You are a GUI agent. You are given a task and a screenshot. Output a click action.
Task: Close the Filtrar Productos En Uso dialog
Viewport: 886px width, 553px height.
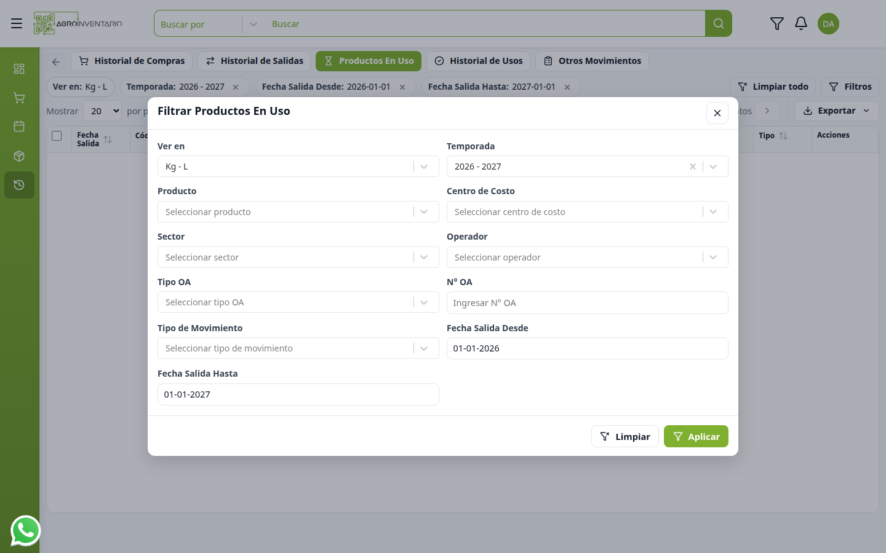717,113
